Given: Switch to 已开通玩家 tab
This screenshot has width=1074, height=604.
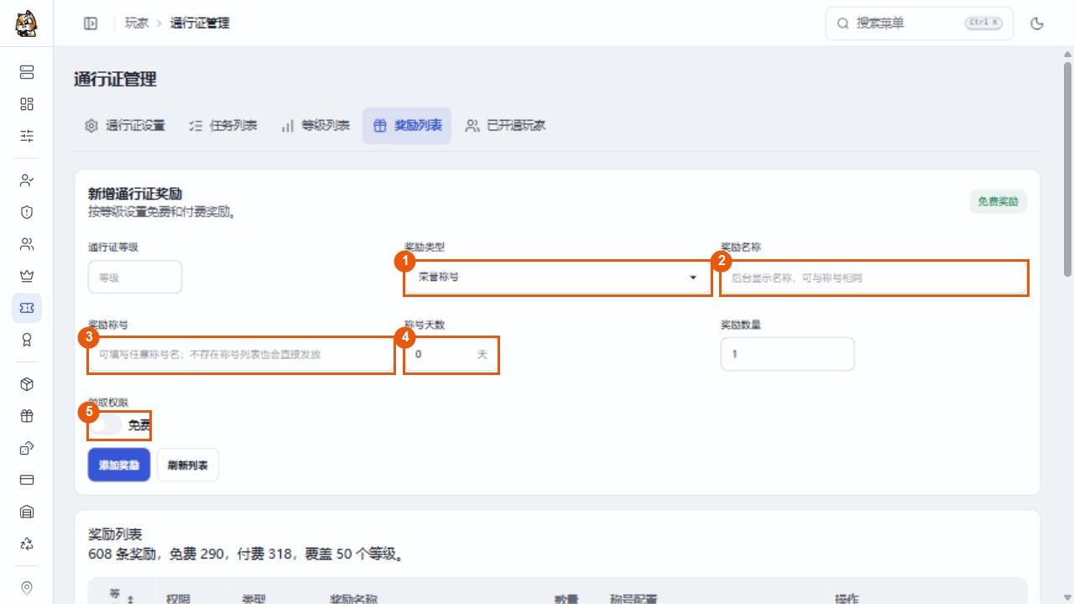Looking at the screenshot, I should tap(506, 126).
